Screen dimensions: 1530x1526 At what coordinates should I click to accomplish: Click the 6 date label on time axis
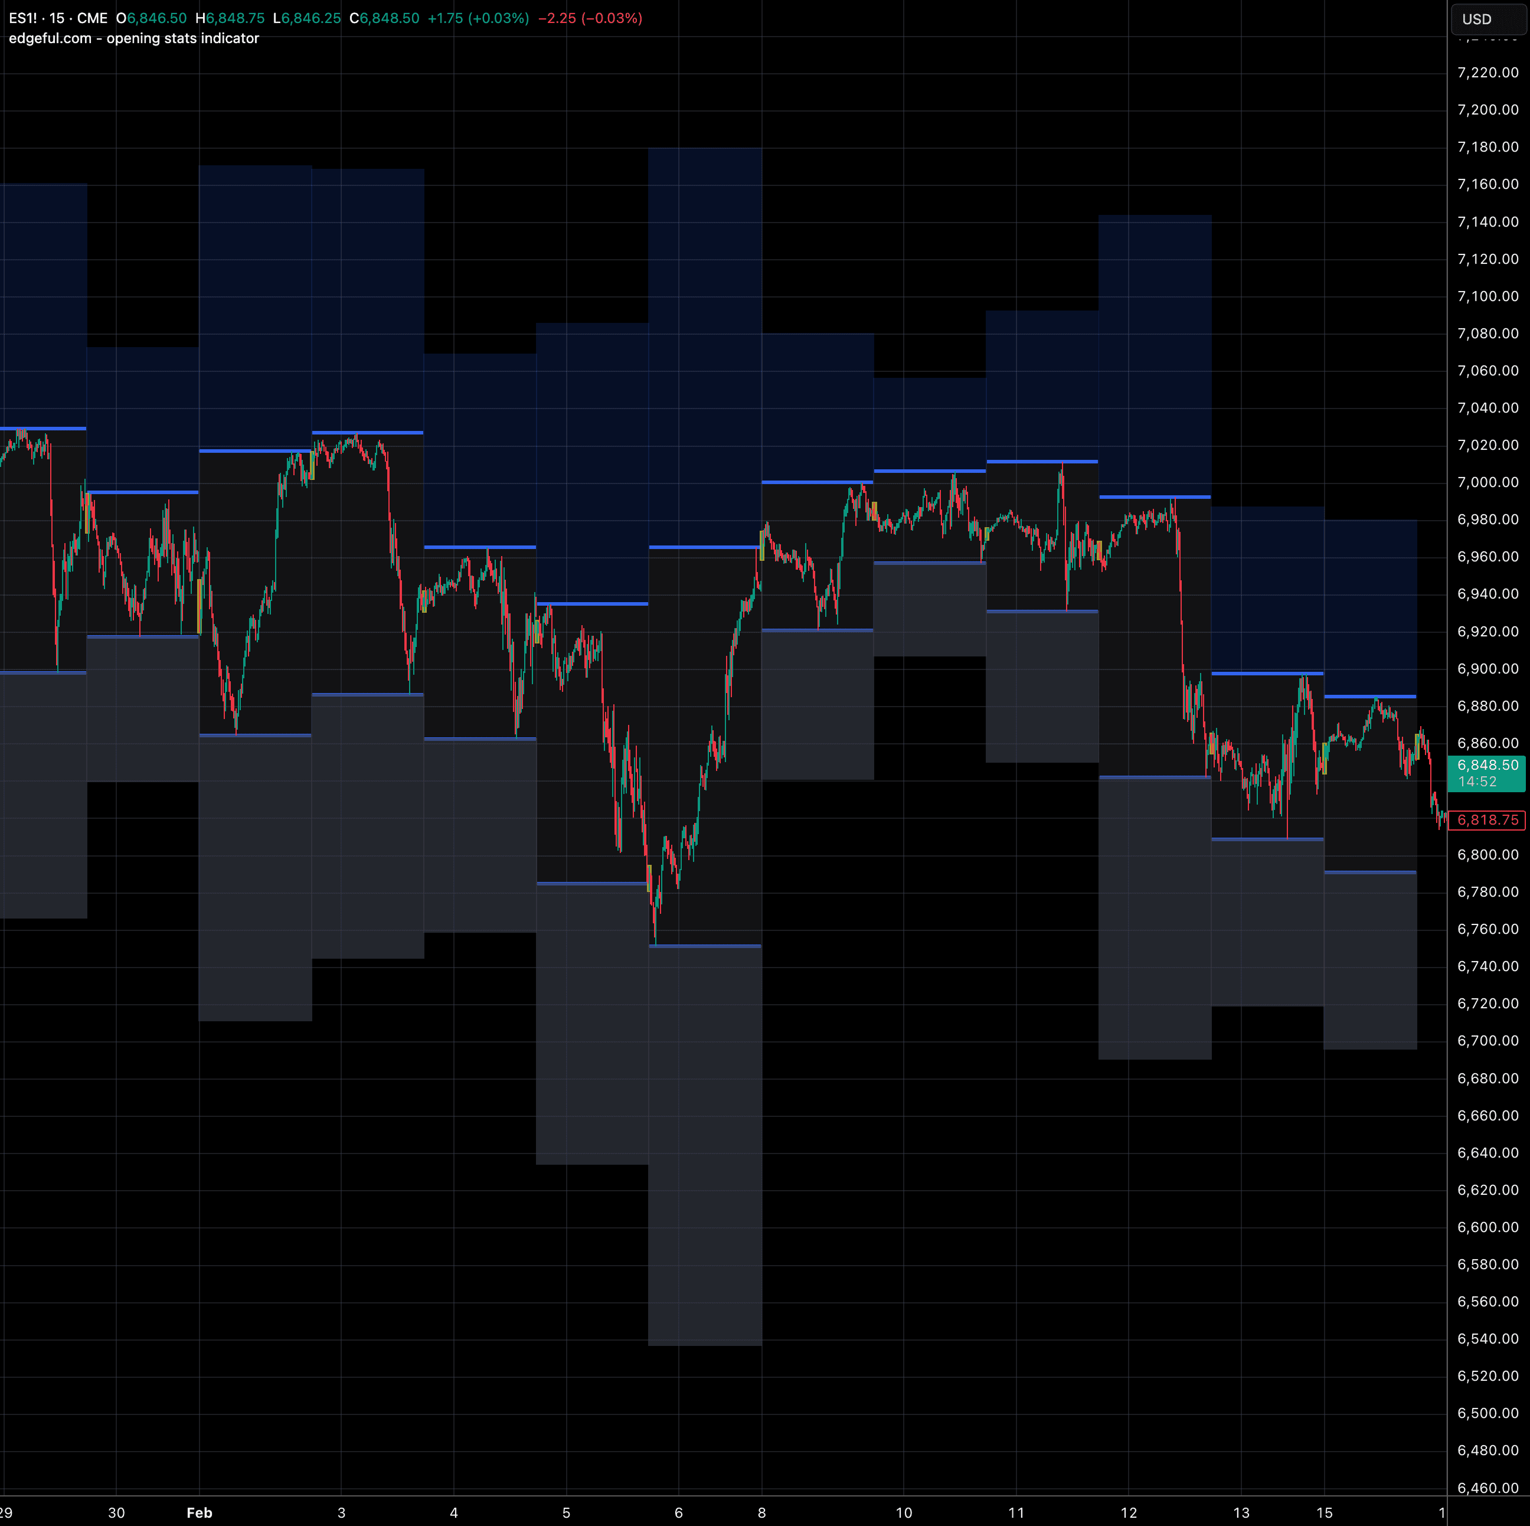tap(679, 1512)
